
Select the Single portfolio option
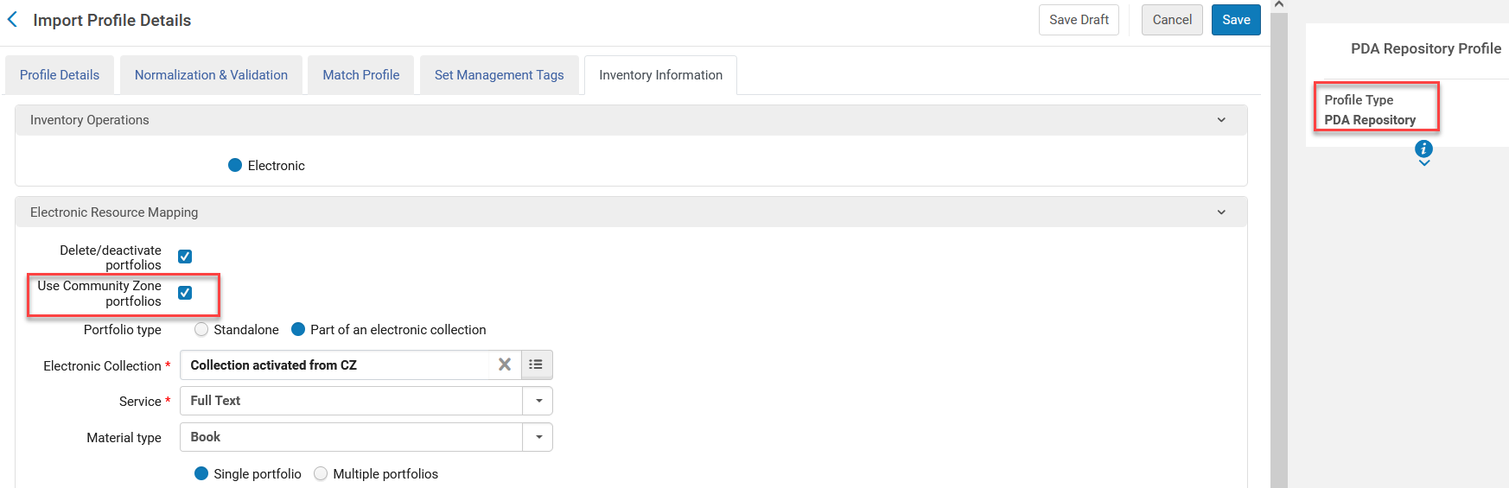point(201,473)
